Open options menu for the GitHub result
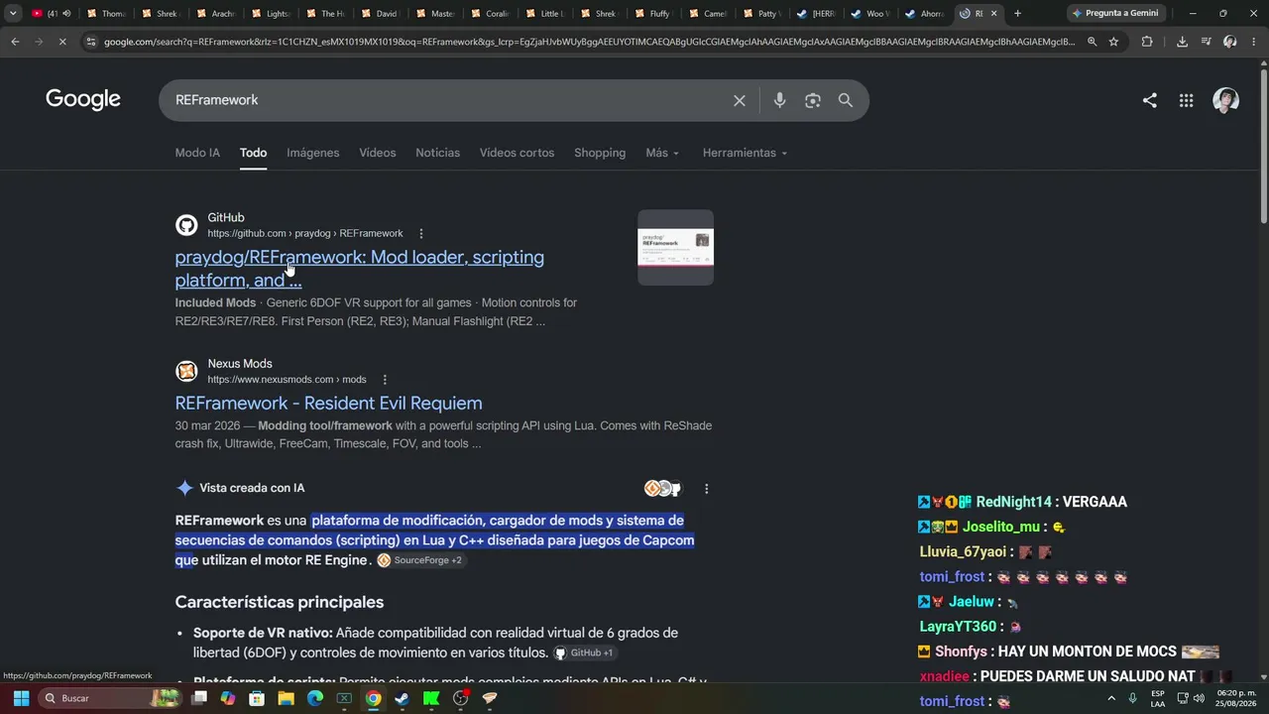 click(421, 234)
